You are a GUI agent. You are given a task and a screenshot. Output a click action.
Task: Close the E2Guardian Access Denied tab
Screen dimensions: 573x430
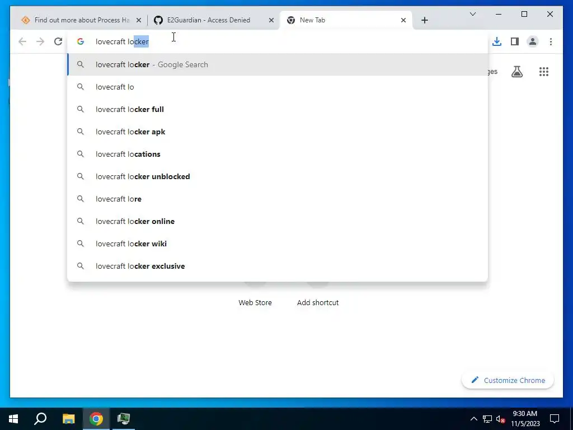click(x=271, y=20)
